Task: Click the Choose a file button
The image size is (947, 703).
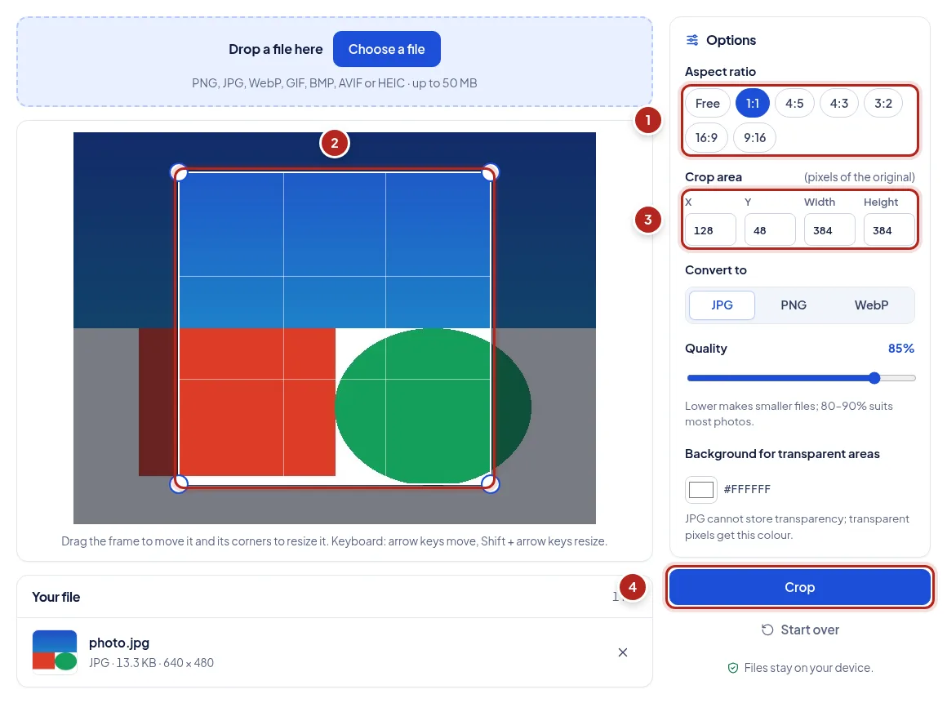Action: [x=386, y=49]
